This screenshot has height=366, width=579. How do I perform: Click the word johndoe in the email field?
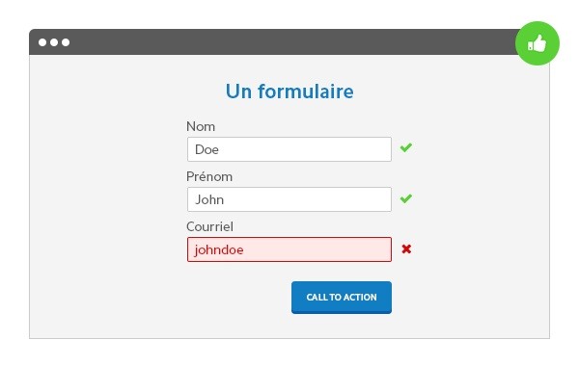(x=219, y=249)
